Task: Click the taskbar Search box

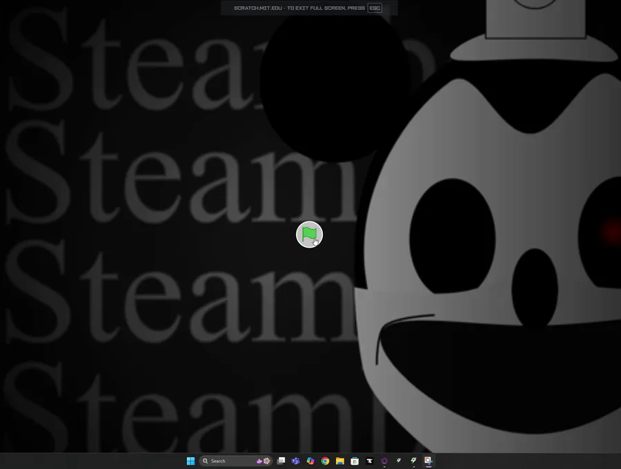Action: pos(236,461)
